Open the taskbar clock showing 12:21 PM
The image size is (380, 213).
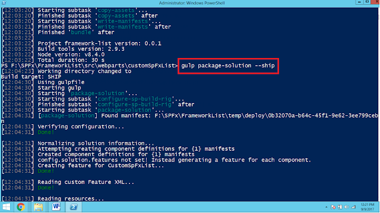368,207
